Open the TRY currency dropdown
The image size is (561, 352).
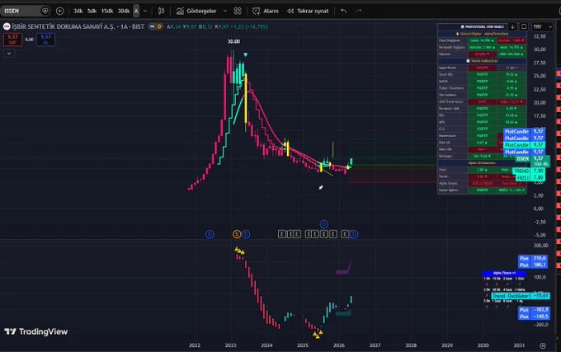pos(542,27)
